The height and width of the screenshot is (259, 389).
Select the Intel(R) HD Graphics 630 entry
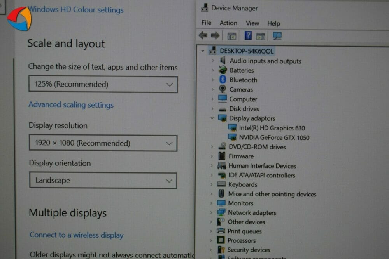272,128
